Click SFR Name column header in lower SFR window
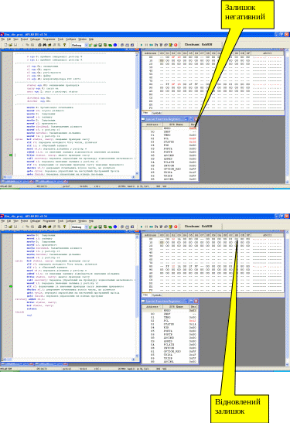This screenshot has height=423, width=290. [176, 307]
